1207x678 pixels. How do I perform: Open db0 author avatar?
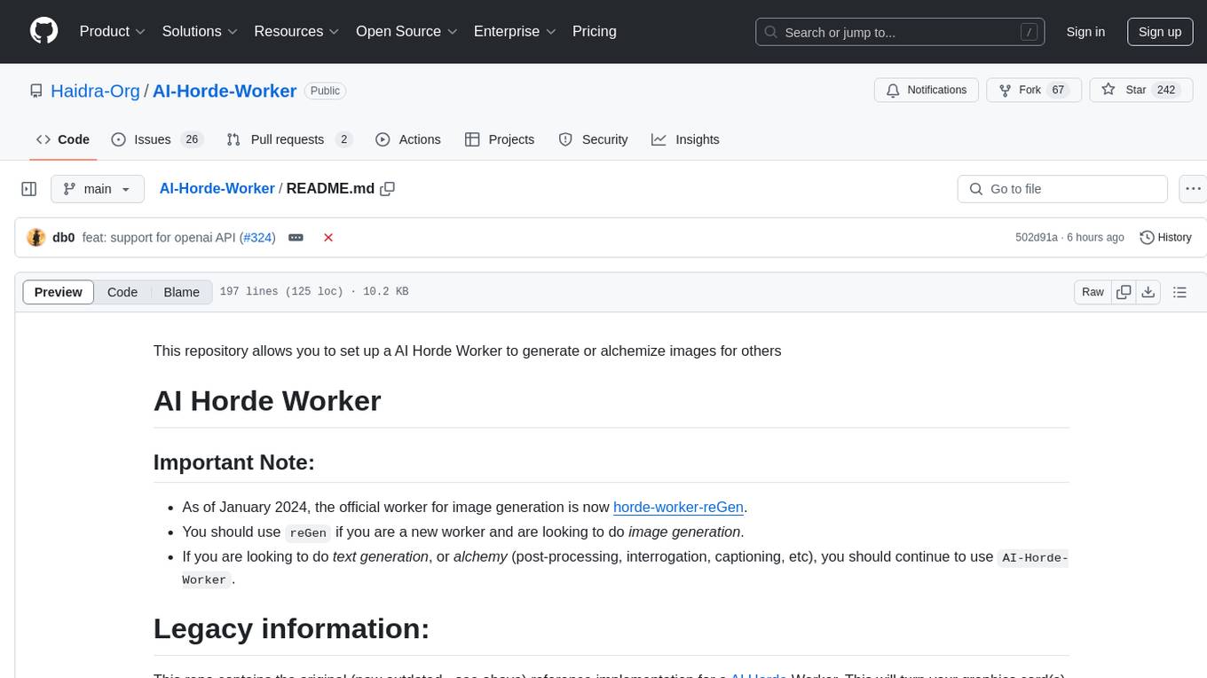pyautogui.click(x=36, y=238)
